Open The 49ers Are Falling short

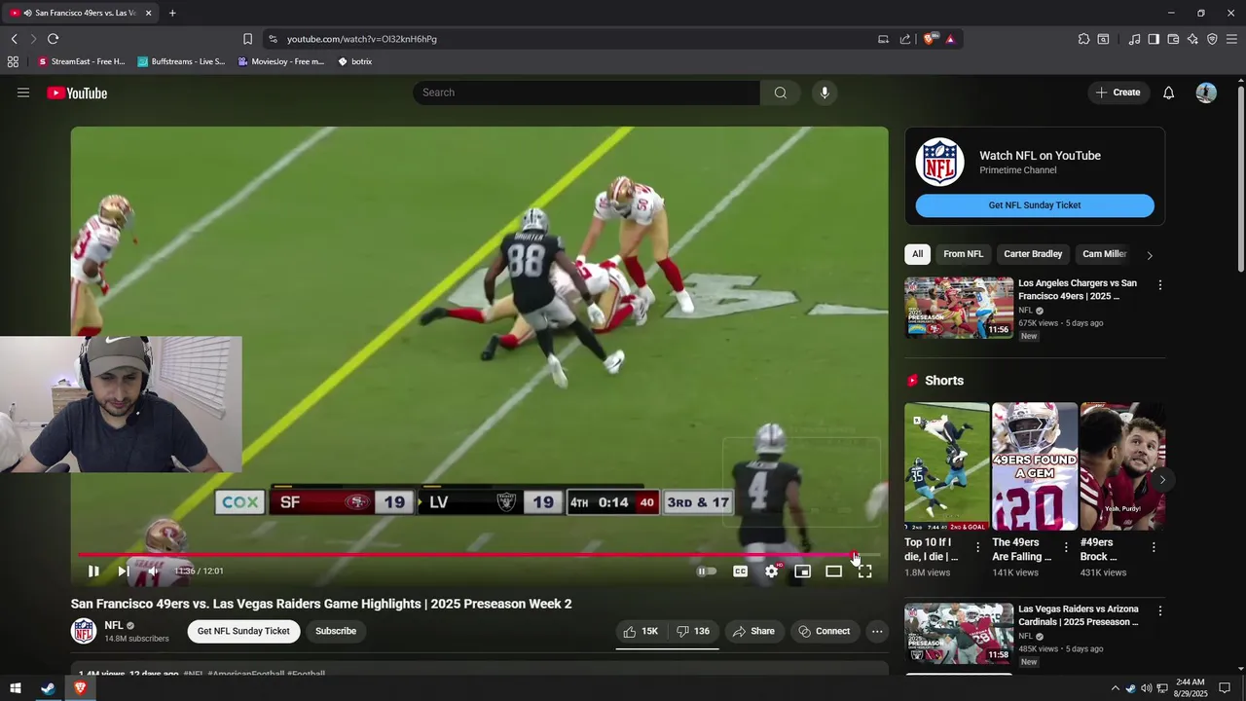(1035, 466)
